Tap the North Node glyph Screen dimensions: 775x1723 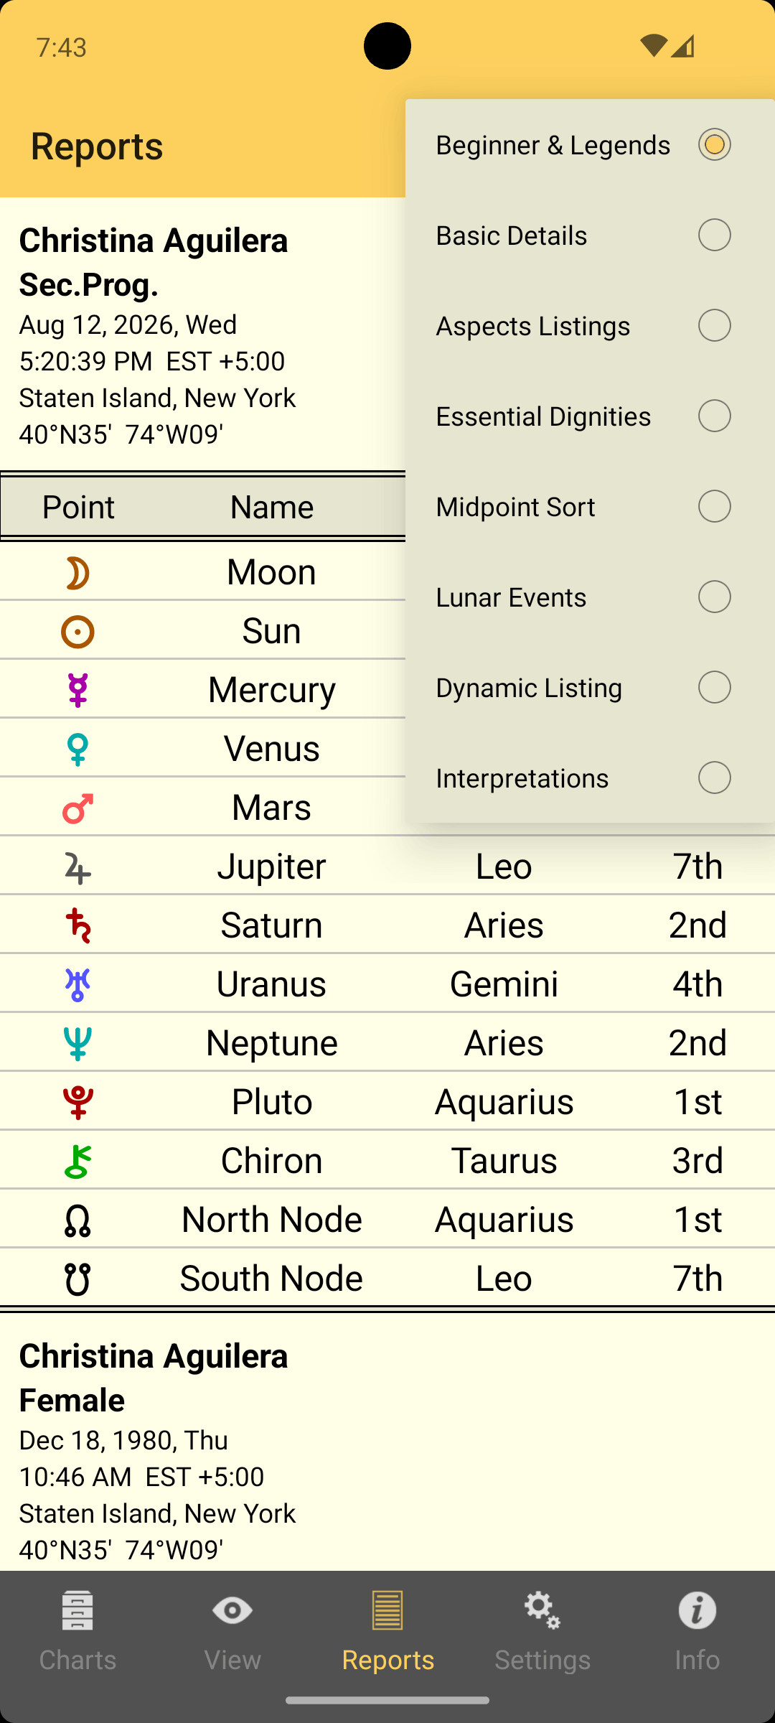pos(77,1220)
